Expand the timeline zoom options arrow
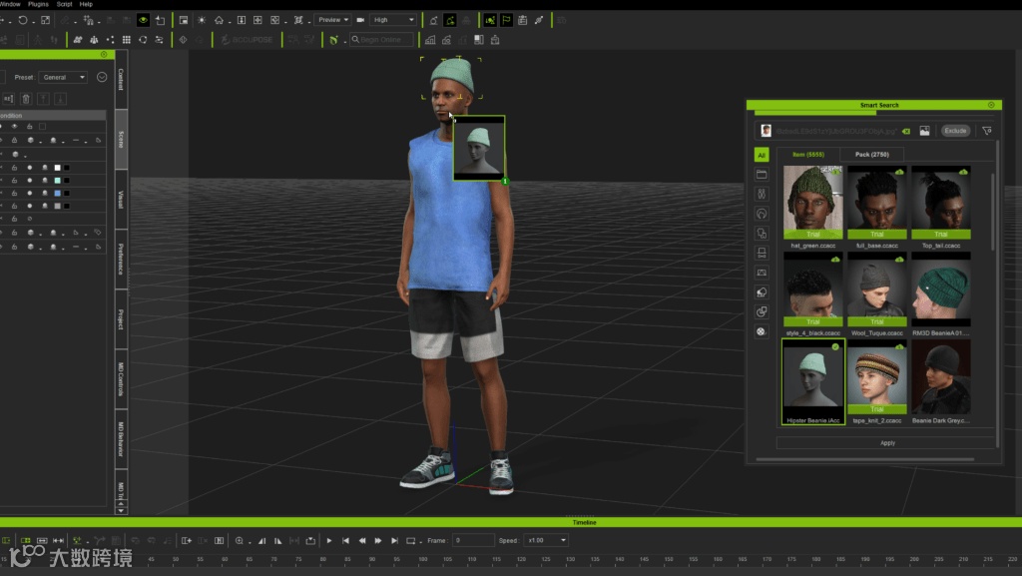Viewport: 1022px width, 576px height. click(250, 542)
